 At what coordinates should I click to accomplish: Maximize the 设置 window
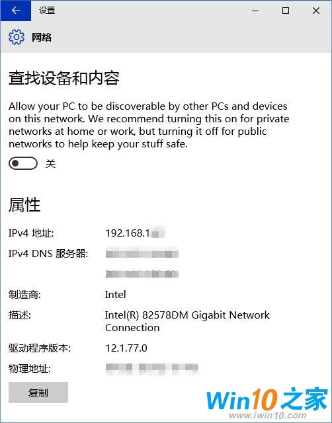tap(286, 11)
